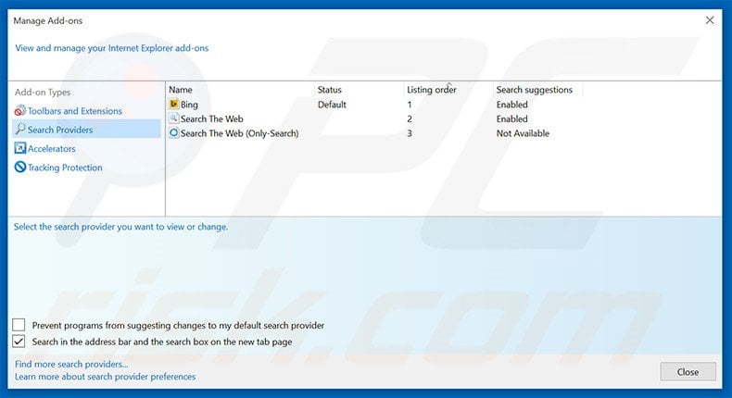Close the Manage Add-ons window with X
The height and width of the screenshot is (398, 732).
tap(710, 20)
